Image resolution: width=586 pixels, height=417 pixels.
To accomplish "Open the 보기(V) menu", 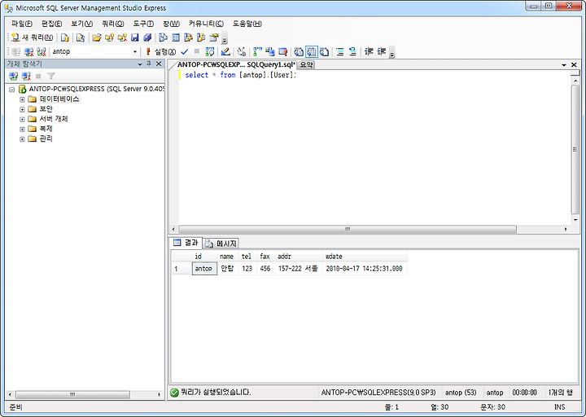I will pyautogui.click(x=82, y=24).
